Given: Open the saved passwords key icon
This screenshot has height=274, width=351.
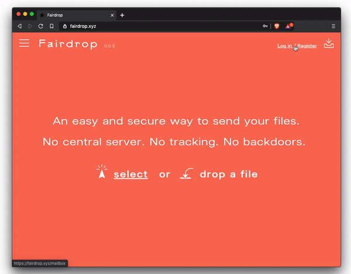Looking at the screenshot, I should tap(265, 26).
